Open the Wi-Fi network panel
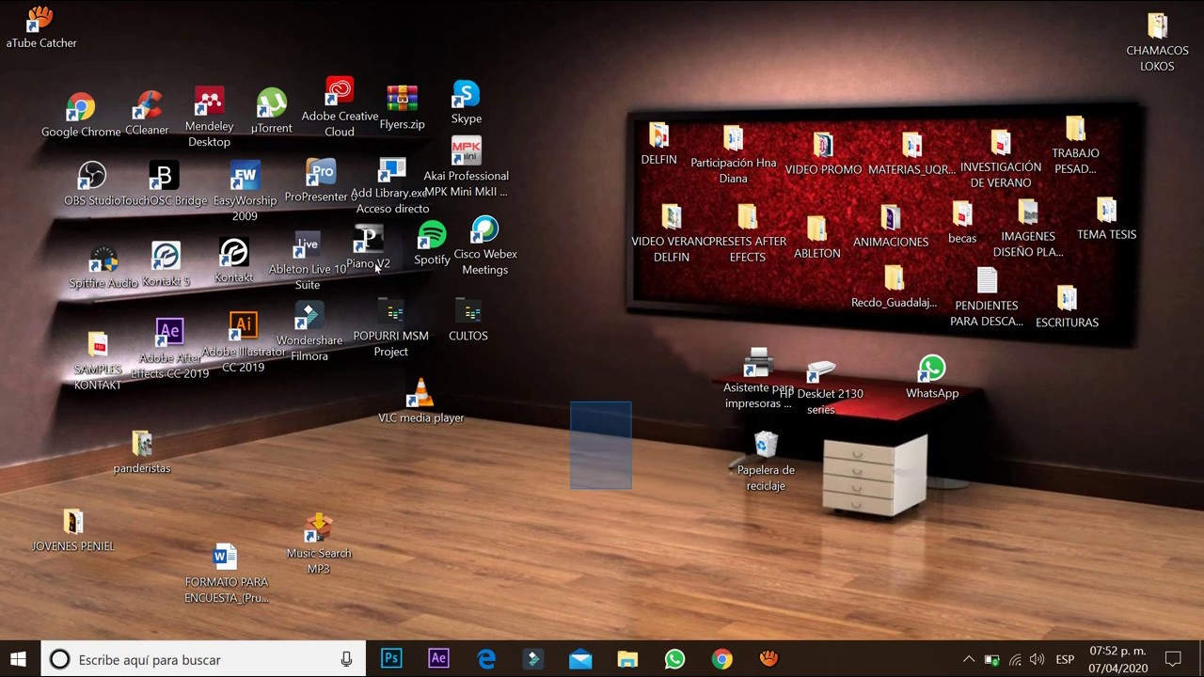 pos(1014,659)
